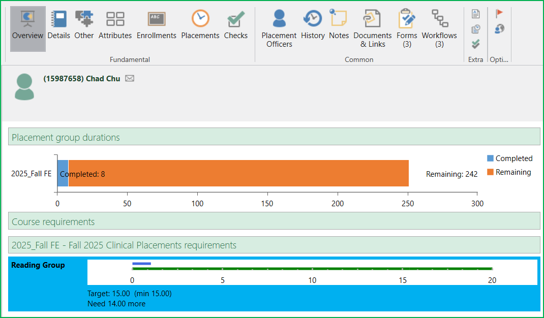Open the Overview view in the ribbon
The width and height of the screenshot is (544, 318).
28,29
